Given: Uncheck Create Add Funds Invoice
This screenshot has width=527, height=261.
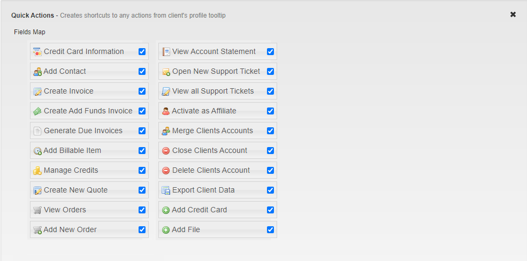Looking at the screenshot, I should pos(142,111).
